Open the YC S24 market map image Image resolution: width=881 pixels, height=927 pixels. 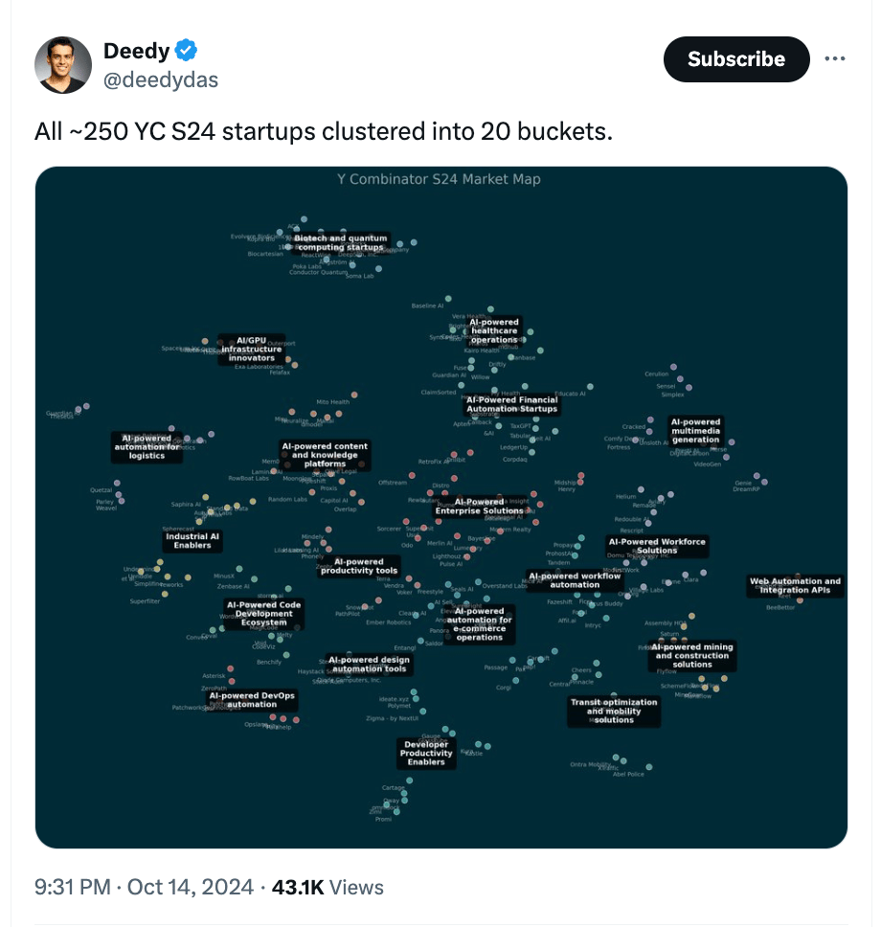[441, 508]
